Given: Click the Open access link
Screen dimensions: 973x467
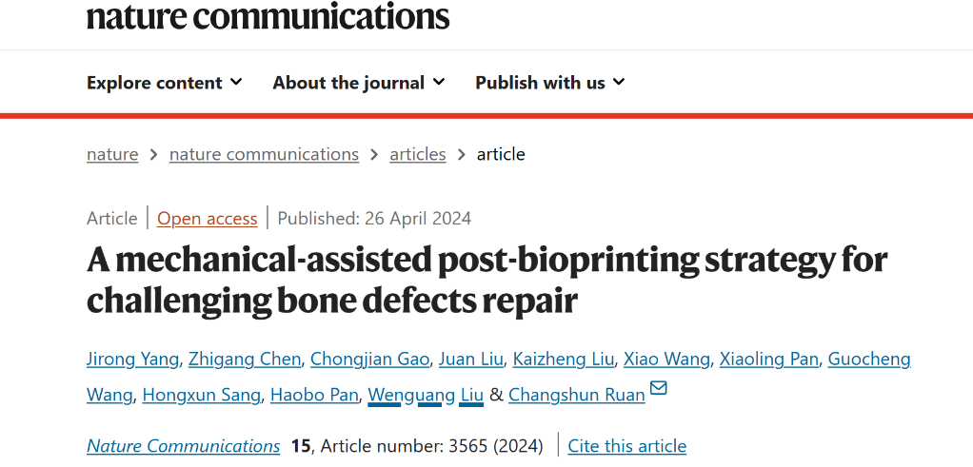Looking at the screenshot, I should click(208, 219).
